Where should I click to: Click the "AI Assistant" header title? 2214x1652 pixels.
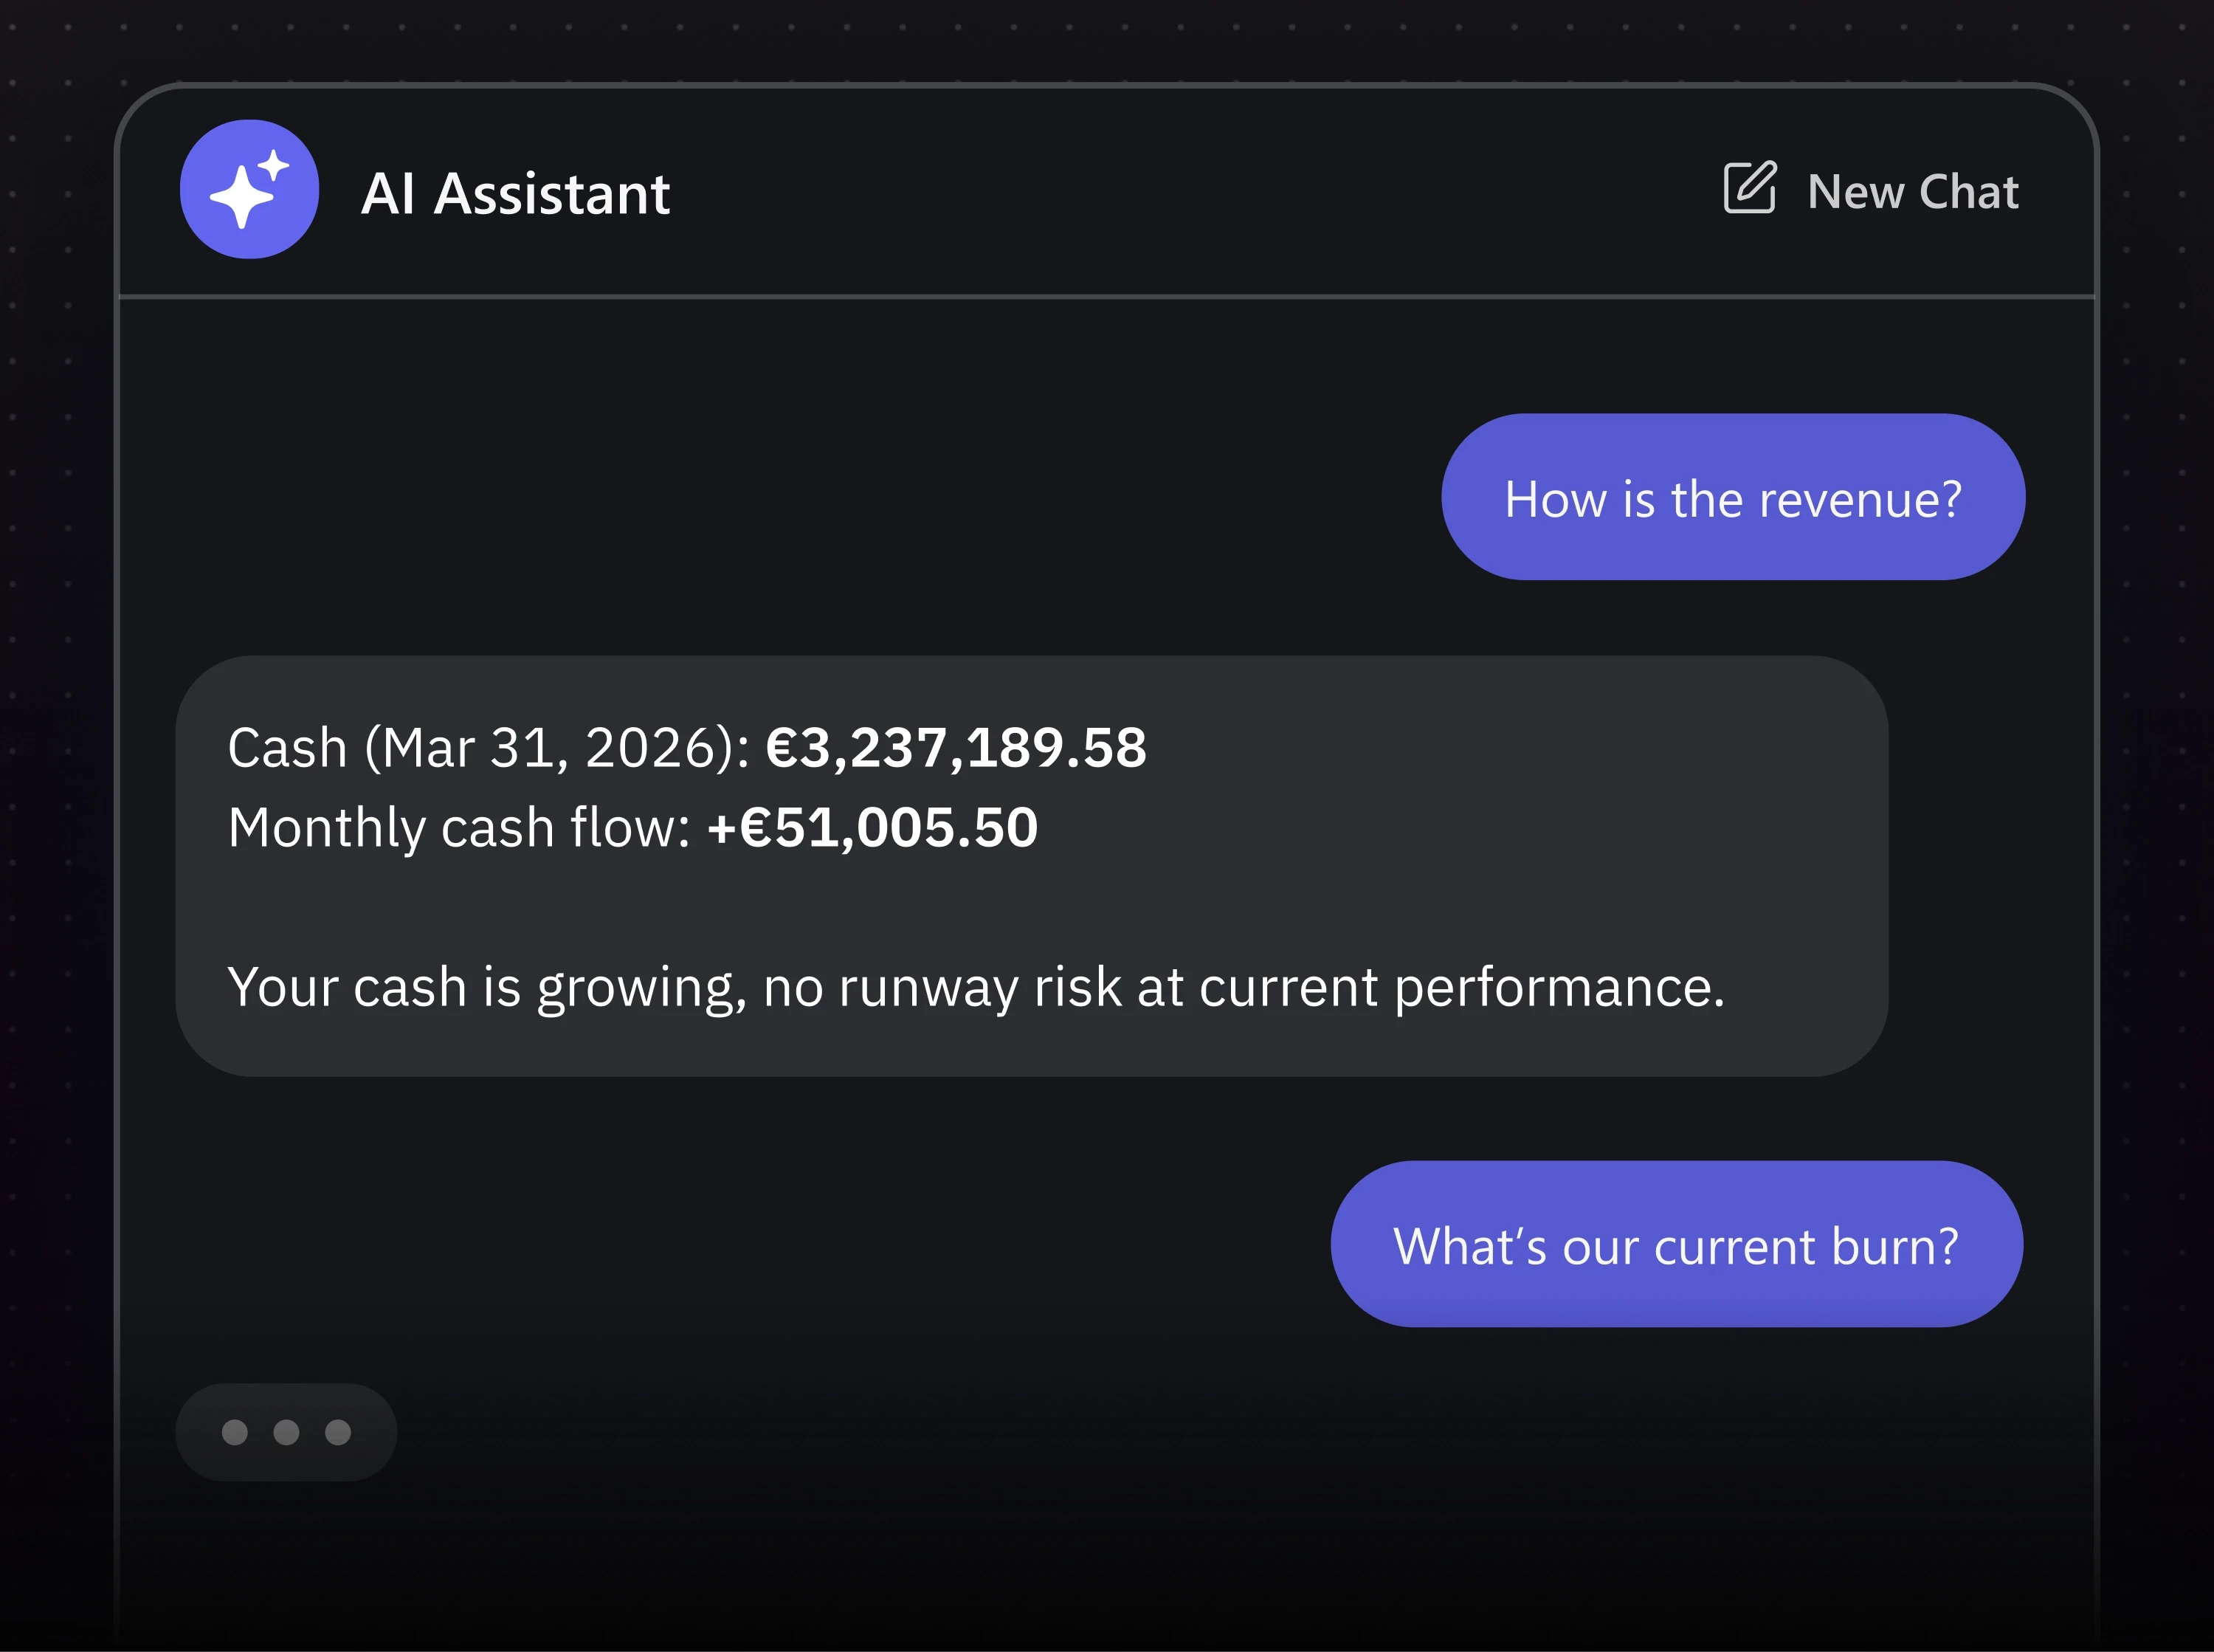pyautogui.click(x=515, y=193)
